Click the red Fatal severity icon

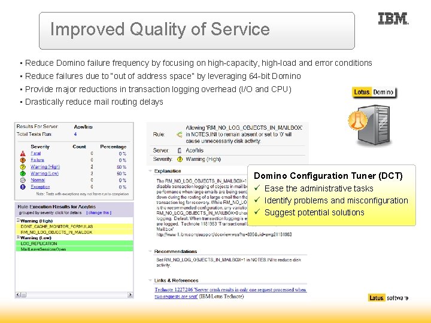point(23,154)
